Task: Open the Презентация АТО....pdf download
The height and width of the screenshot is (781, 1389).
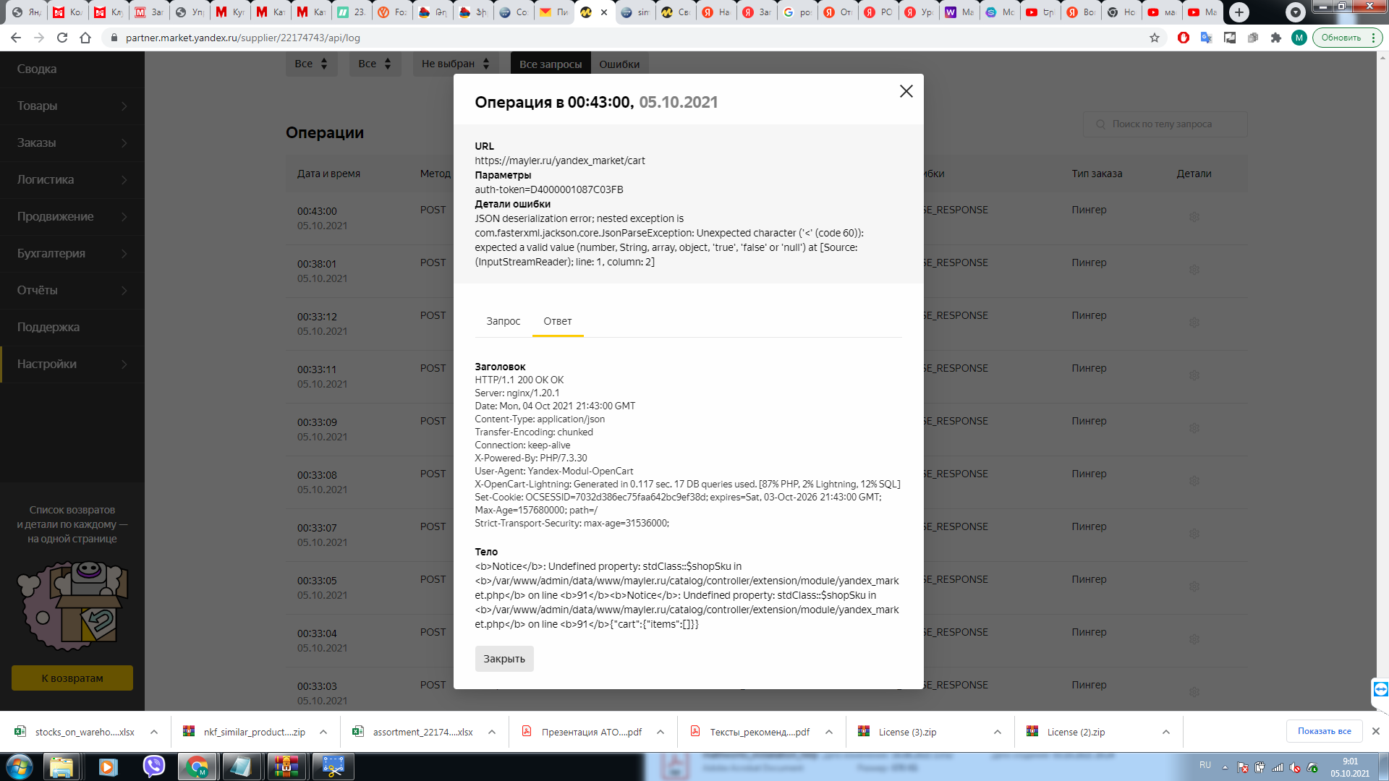Action: coord(582,732)
